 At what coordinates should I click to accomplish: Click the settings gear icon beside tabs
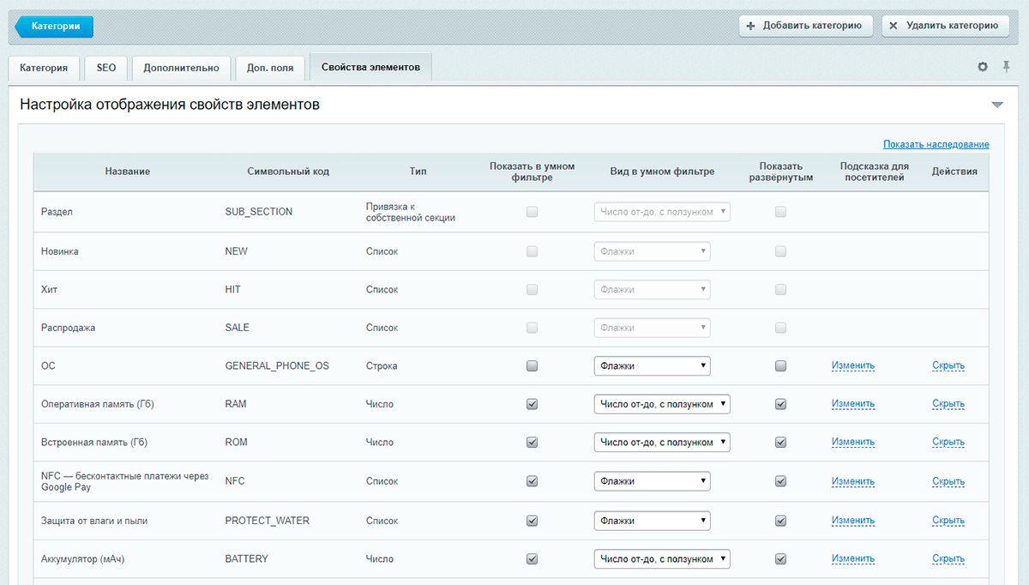(x=983, y=67)
